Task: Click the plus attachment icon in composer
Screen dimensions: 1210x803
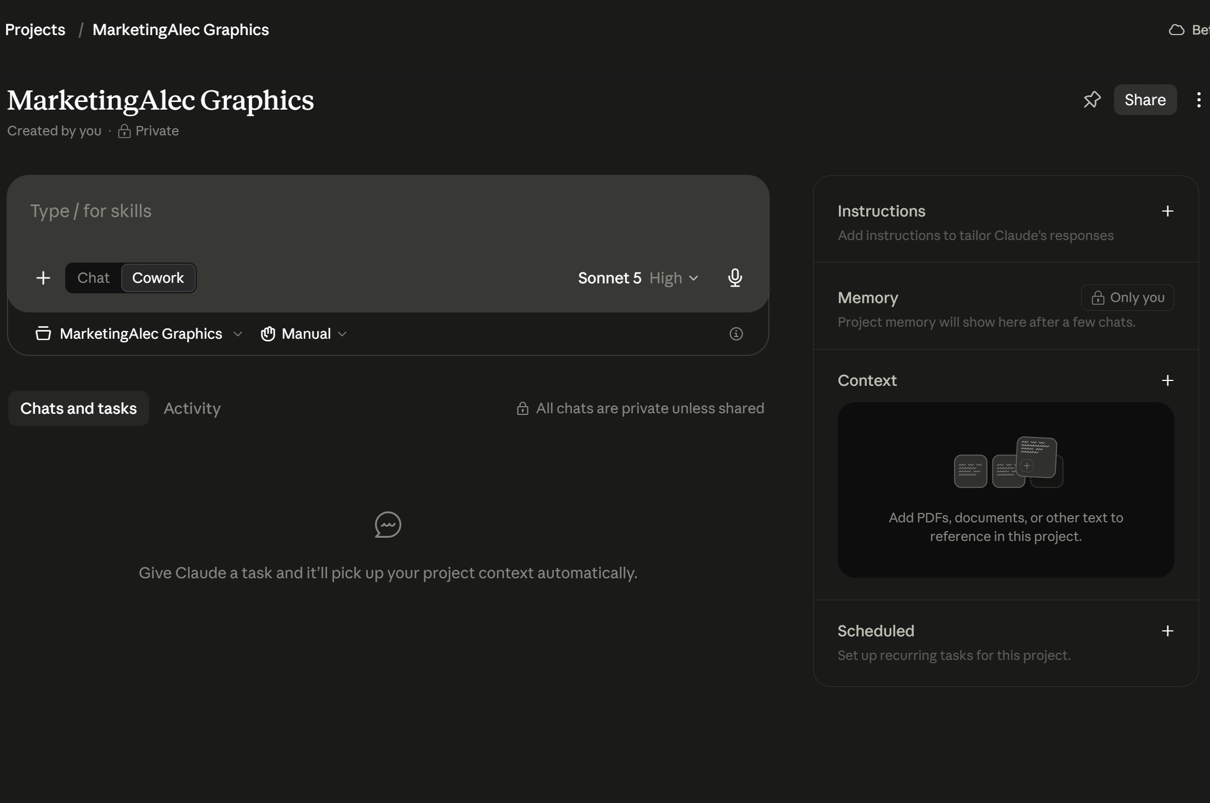Action: [x=43, y=278]
